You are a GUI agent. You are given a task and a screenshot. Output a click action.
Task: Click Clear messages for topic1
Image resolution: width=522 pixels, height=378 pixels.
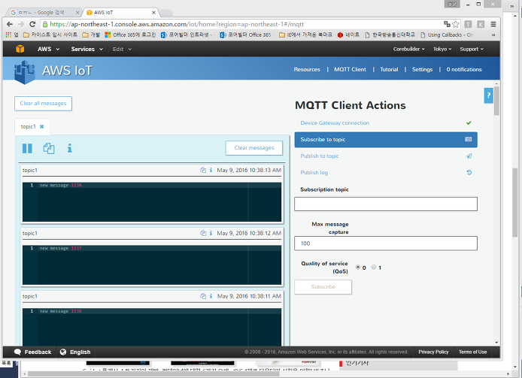(x=254, y=148)
